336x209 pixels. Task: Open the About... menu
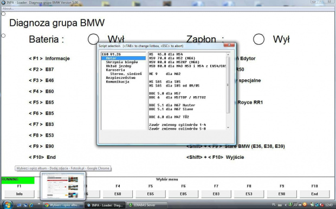(x=8, y=9)
